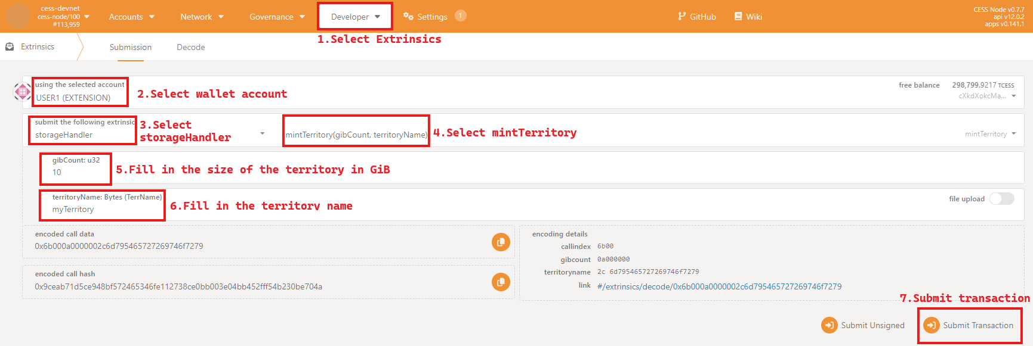
Task: Click the Settings gears icon
Action: (408, 16)
